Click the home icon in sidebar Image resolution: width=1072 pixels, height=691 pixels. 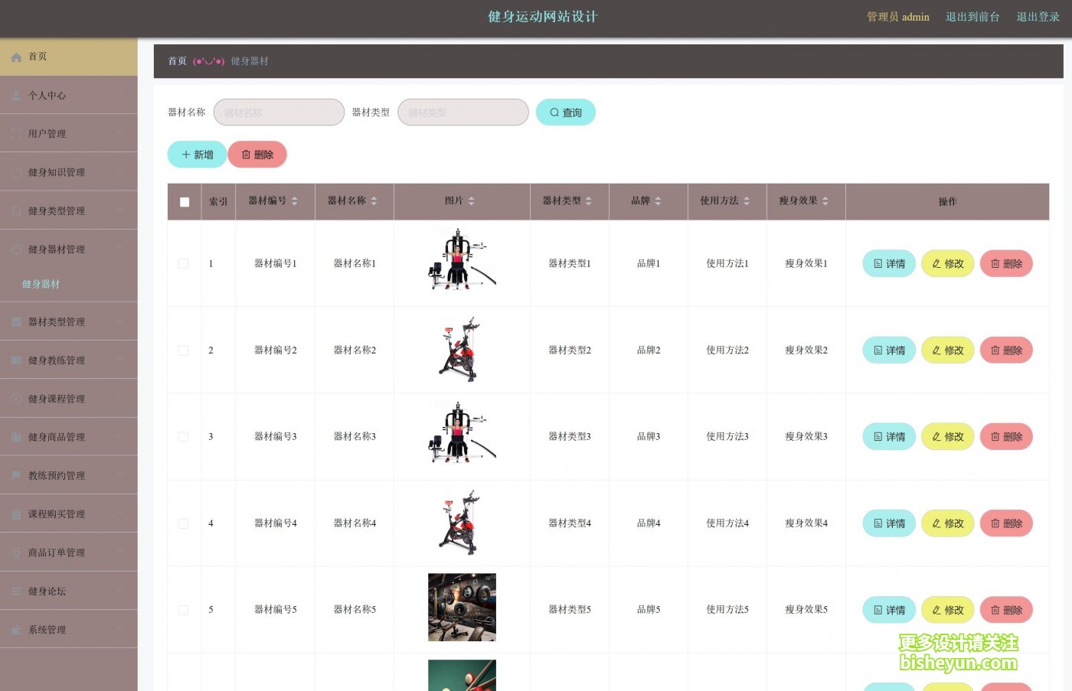point(16,57)
